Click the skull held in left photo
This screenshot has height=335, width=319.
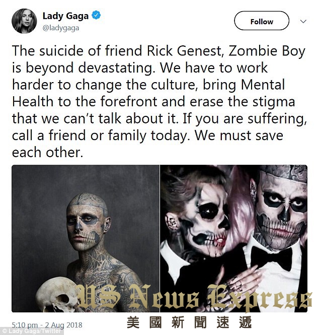(57, 294)
